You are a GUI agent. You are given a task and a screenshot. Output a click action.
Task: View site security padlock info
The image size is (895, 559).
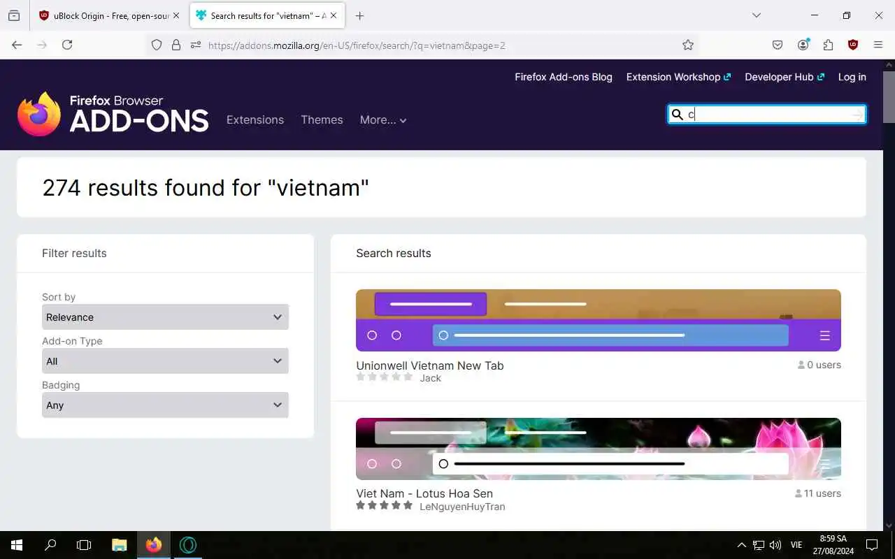176,45
